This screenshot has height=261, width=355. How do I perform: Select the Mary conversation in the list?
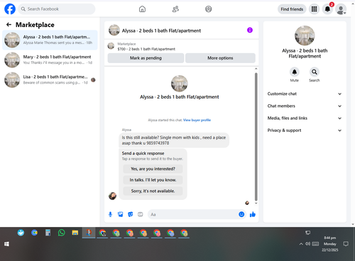[x=50, y=60]
